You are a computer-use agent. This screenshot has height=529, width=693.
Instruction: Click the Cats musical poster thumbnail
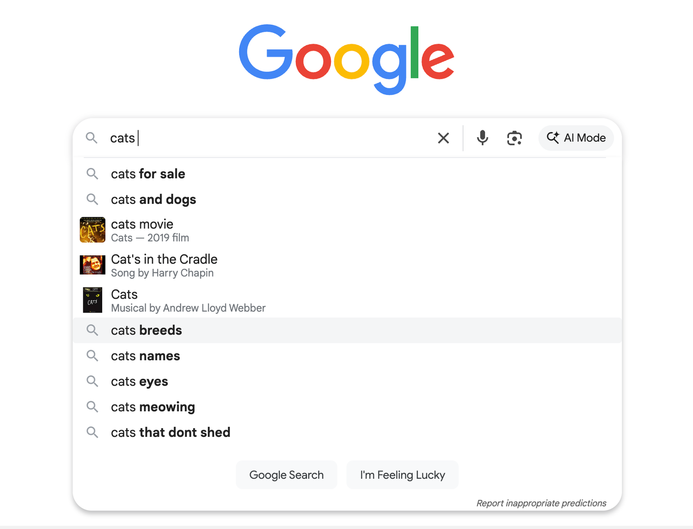click(x=92, y=300)
